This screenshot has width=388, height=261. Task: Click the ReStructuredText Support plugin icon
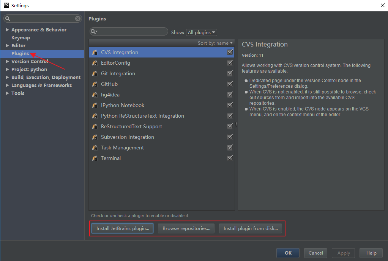click(95, 126)
